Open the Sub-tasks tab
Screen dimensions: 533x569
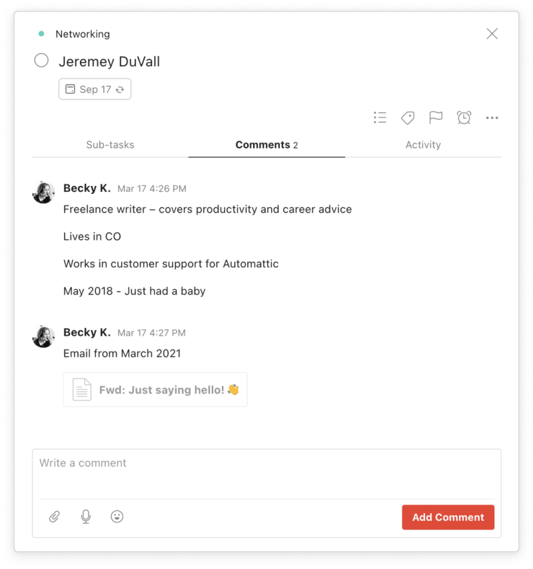coord(110,145)
